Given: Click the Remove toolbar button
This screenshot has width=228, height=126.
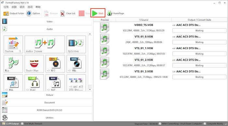Looking at the screenshot, I should tap(50, 13).
